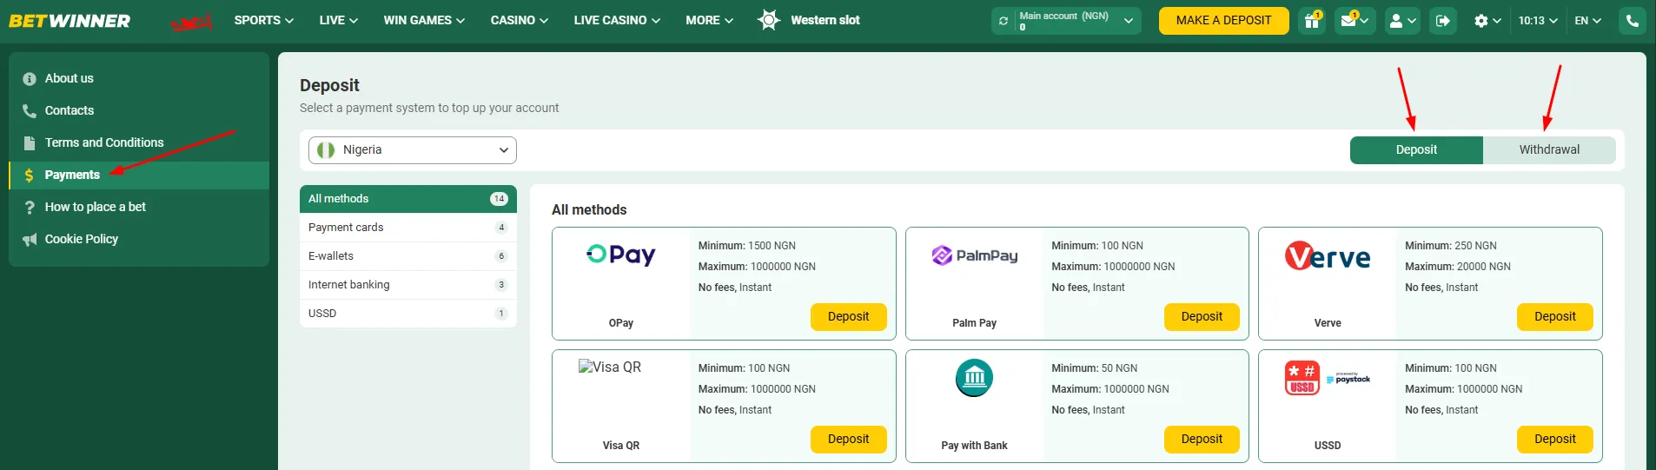Click Deposit button on the Verve card
The height and width of the screenshot is (470, 1656).
(1554, 317)
